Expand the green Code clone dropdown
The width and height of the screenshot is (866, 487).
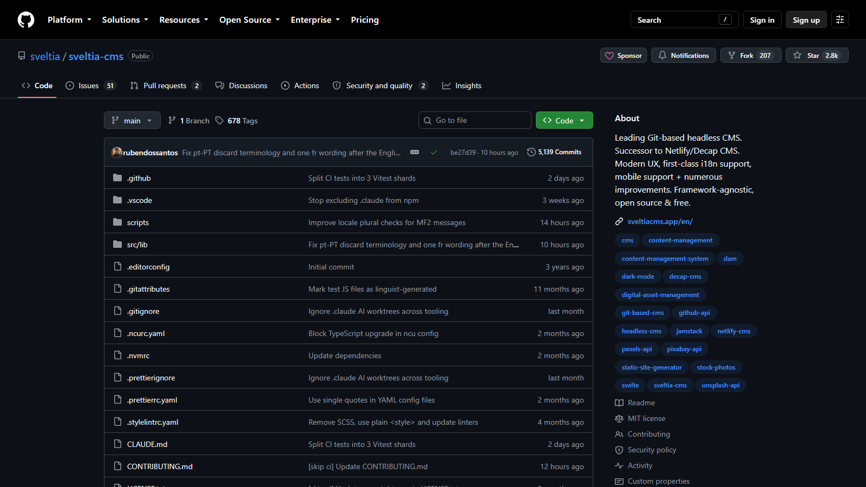[x=564, y=120]
